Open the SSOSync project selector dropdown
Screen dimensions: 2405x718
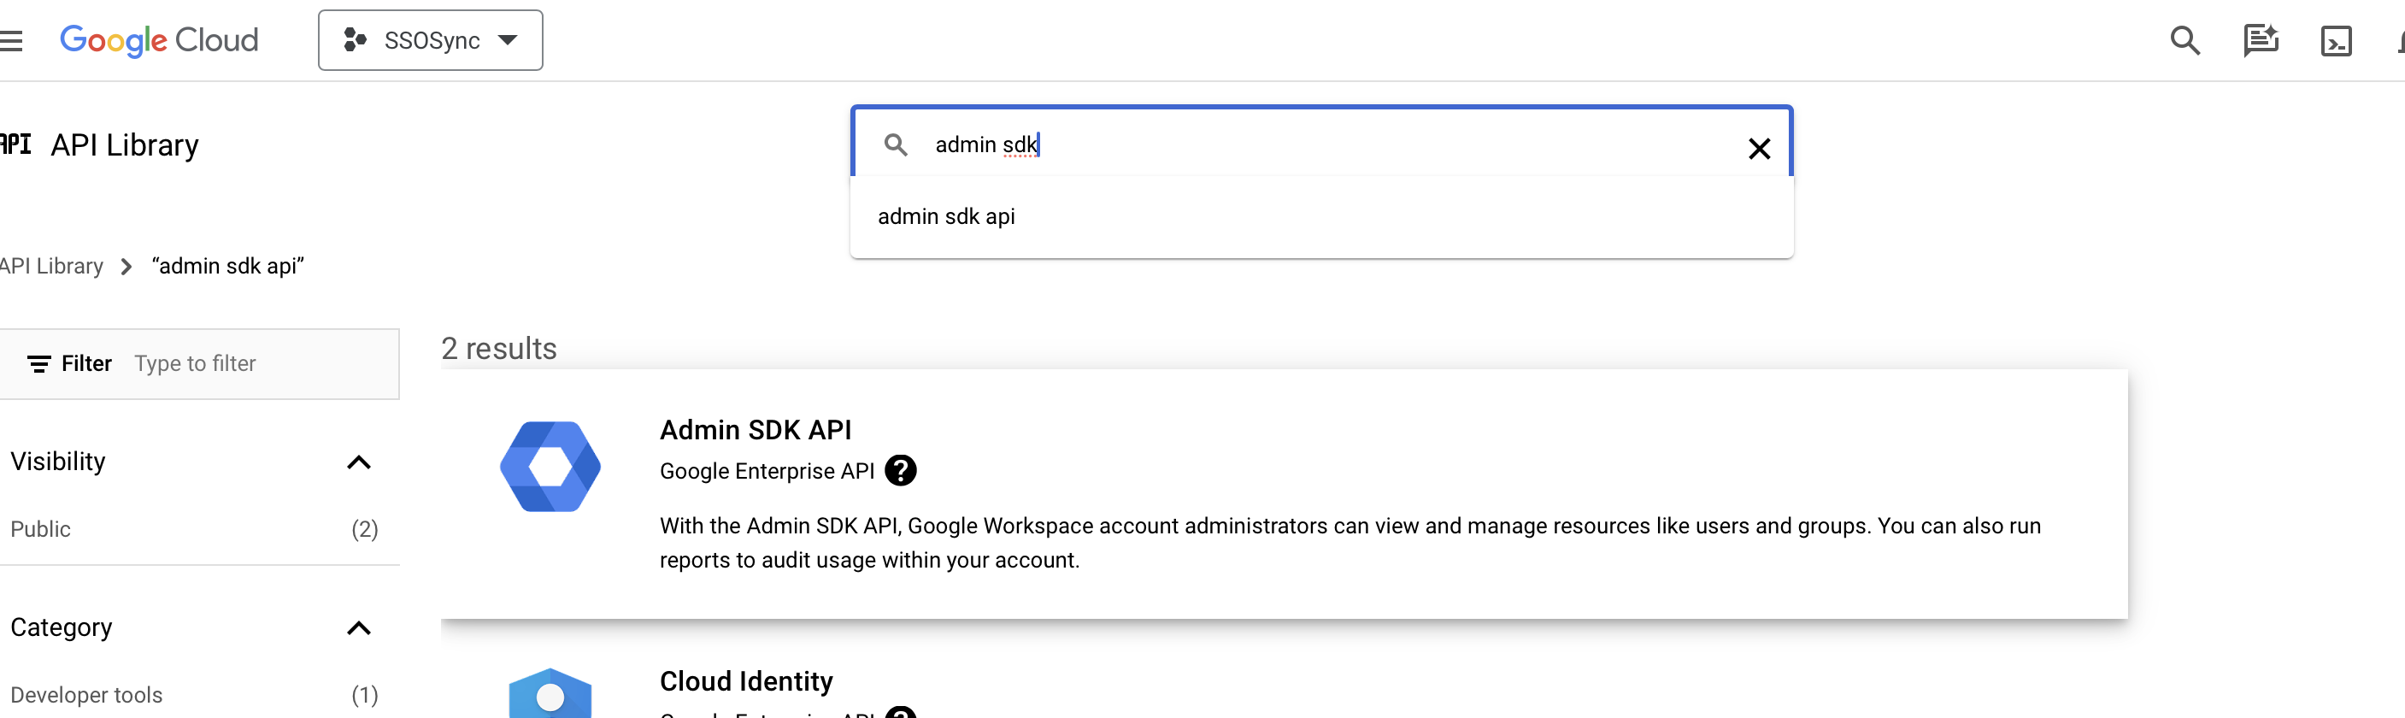[x=429, y=40]
